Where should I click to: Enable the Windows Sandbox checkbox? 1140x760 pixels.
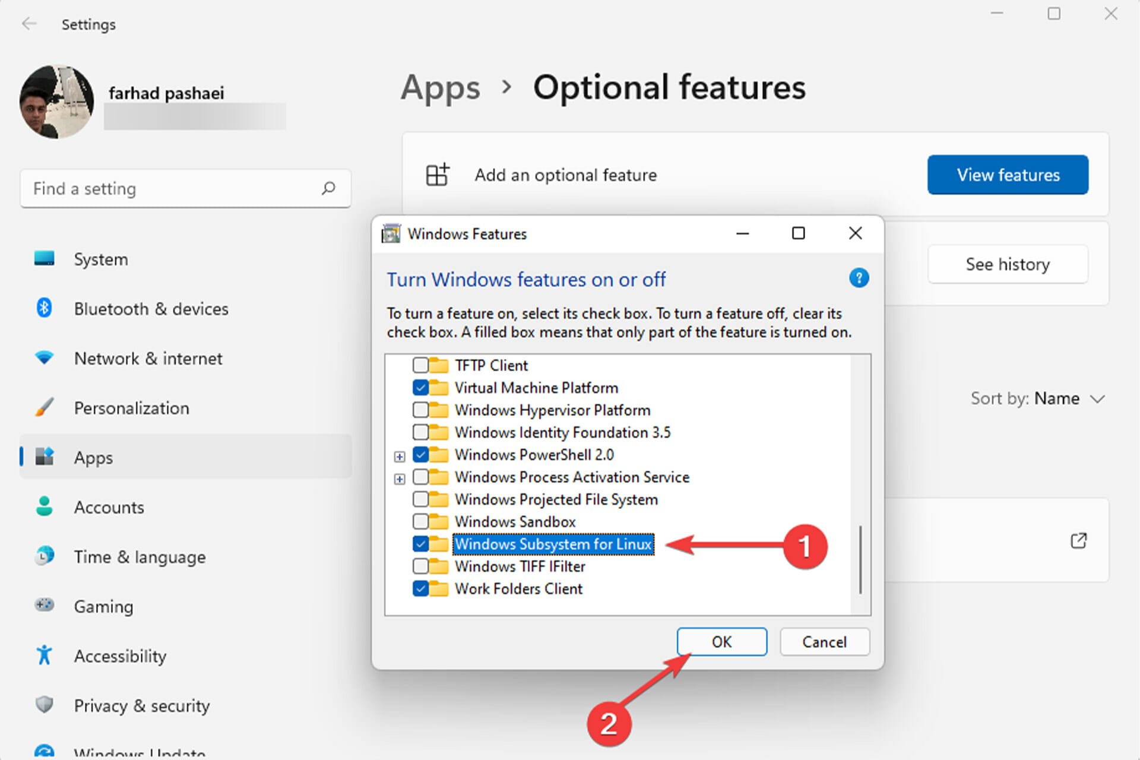tap(420, 521)
